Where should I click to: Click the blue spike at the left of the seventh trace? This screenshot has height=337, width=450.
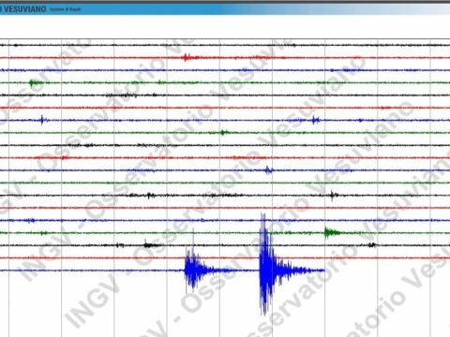[x=42, y=120]
